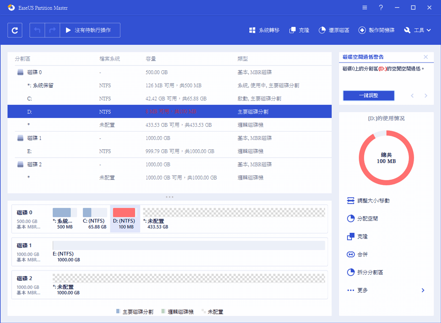Screen dimensions: 441x323
Task: Click the 未配置 legend swatch
Action: tap(203, 311)
